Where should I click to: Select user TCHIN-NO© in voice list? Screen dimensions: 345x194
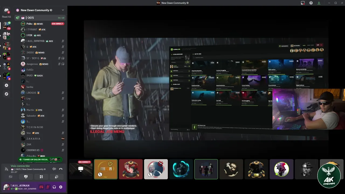[35, 127]
